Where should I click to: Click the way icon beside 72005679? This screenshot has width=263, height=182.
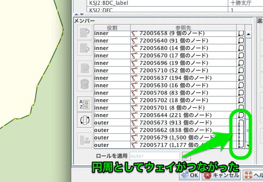pyautogui.click(x=134, y=138)
